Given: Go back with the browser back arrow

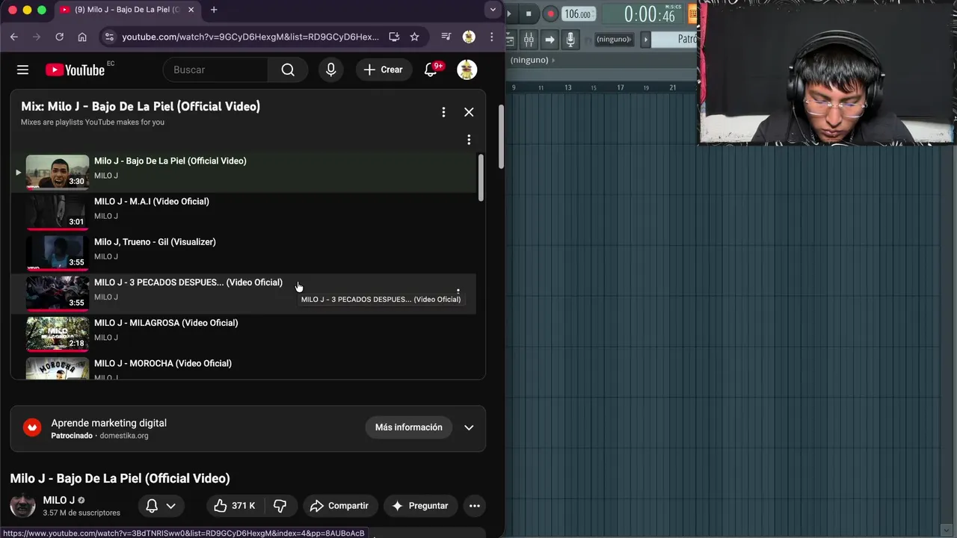Looking at the screenshot, I should click(x=14, y=37).
